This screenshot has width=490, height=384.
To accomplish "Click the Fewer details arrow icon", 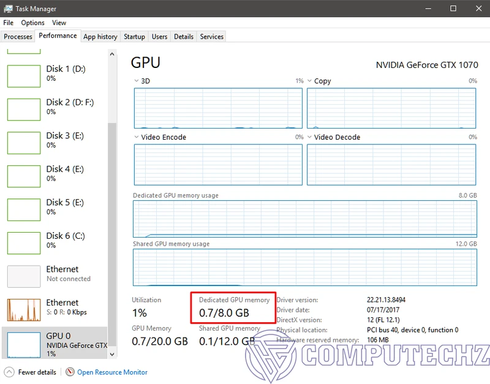I will (x=9, y=372).
